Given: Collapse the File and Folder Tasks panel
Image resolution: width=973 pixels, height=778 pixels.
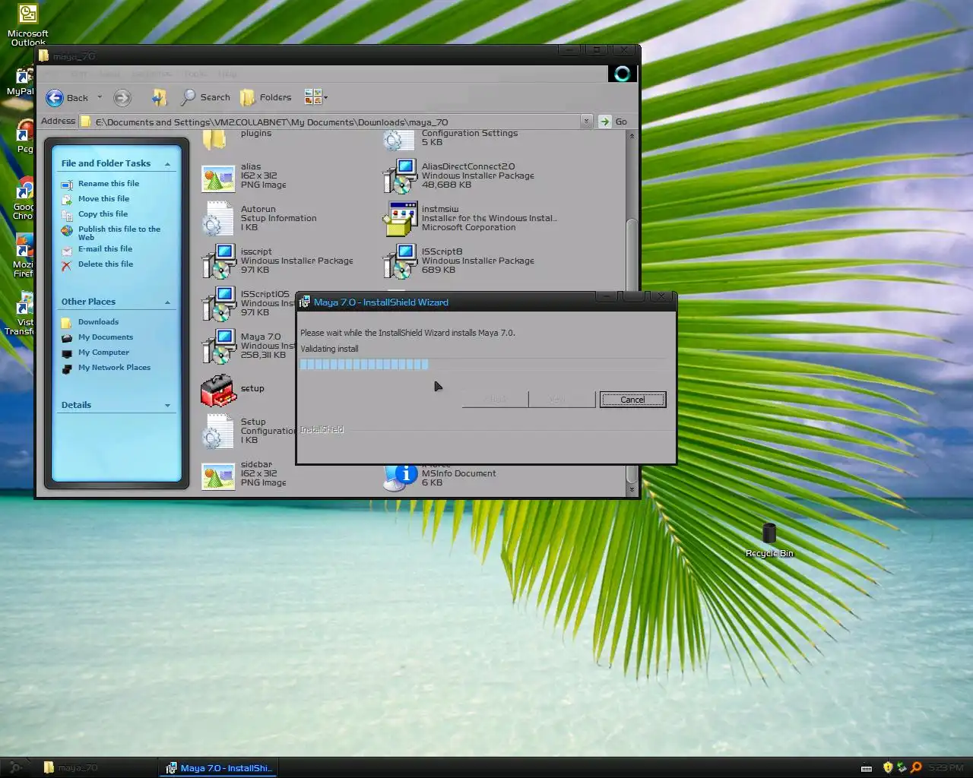Looking at the screenshot, I should (167, 164).
